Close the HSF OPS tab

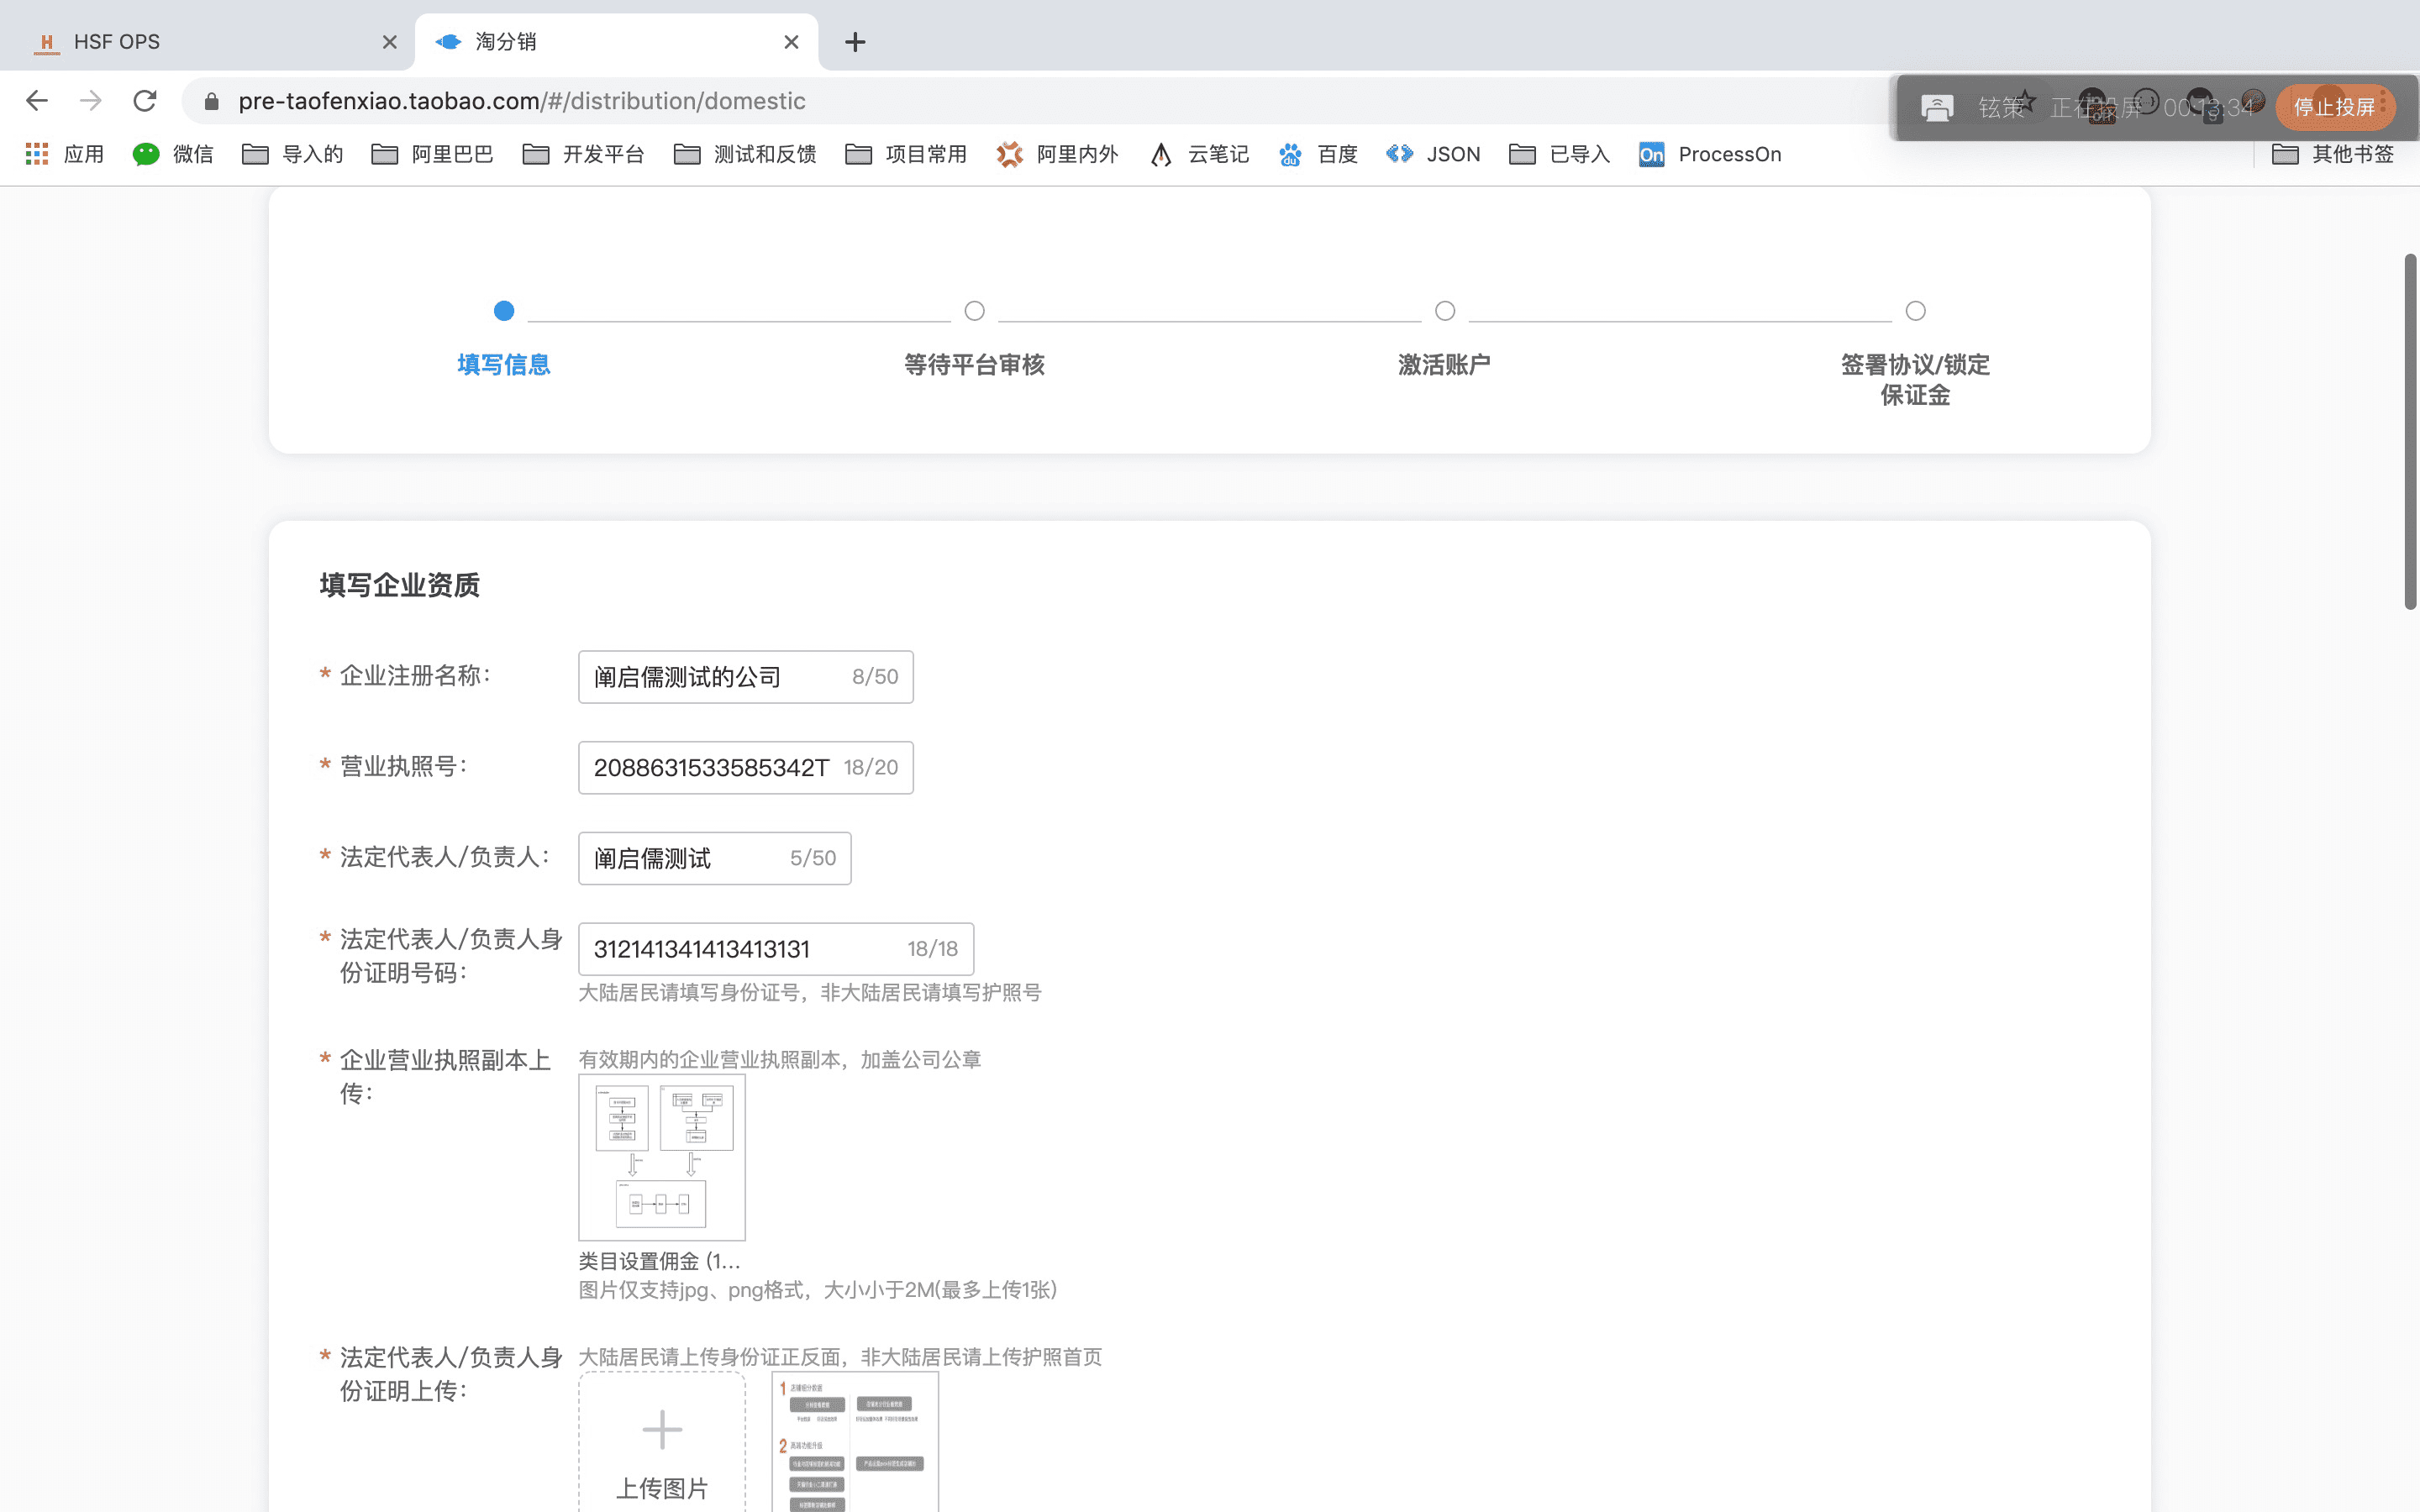click(x=390, y=42)
